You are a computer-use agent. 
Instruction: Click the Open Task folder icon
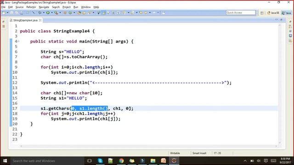pyautogui.click(x=84, y=13)
